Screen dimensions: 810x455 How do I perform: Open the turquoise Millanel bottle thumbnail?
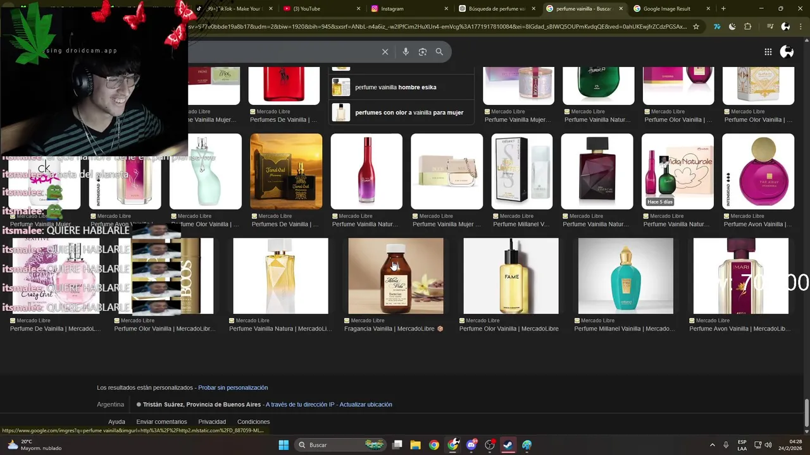625,276
